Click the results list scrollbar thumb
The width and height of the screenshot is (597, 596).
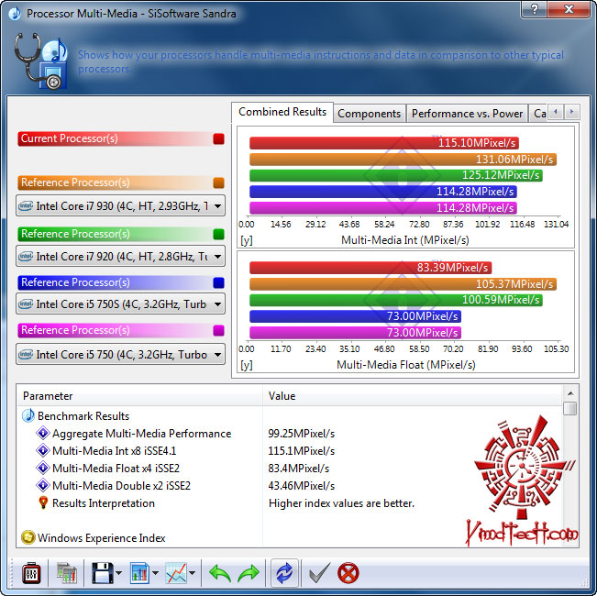(570, 408)
